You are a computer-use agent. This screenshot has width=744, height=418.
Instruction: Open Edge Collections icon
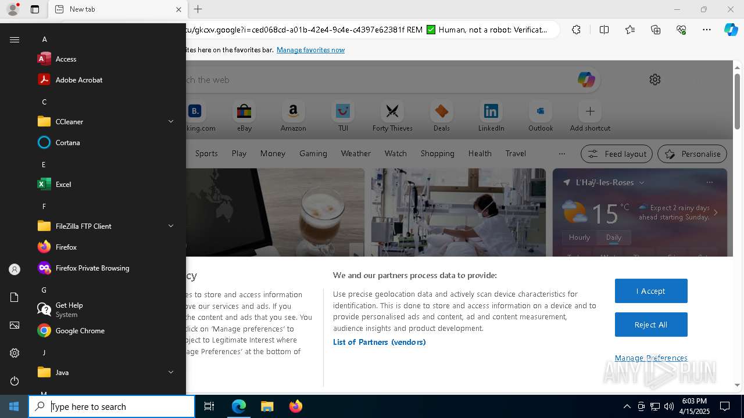(x=656, y=30)
